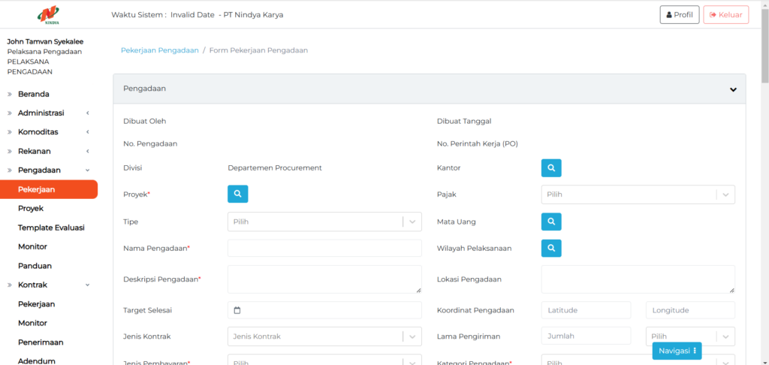The image size is (769, 365).
Task: Click the calendar icon in Target Selesai
Action: point(237,310)
